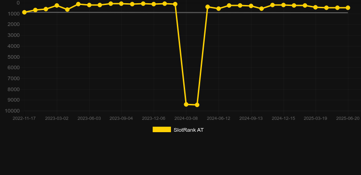Click the 2024-03-08 data point near 9000

coord(186,104)
